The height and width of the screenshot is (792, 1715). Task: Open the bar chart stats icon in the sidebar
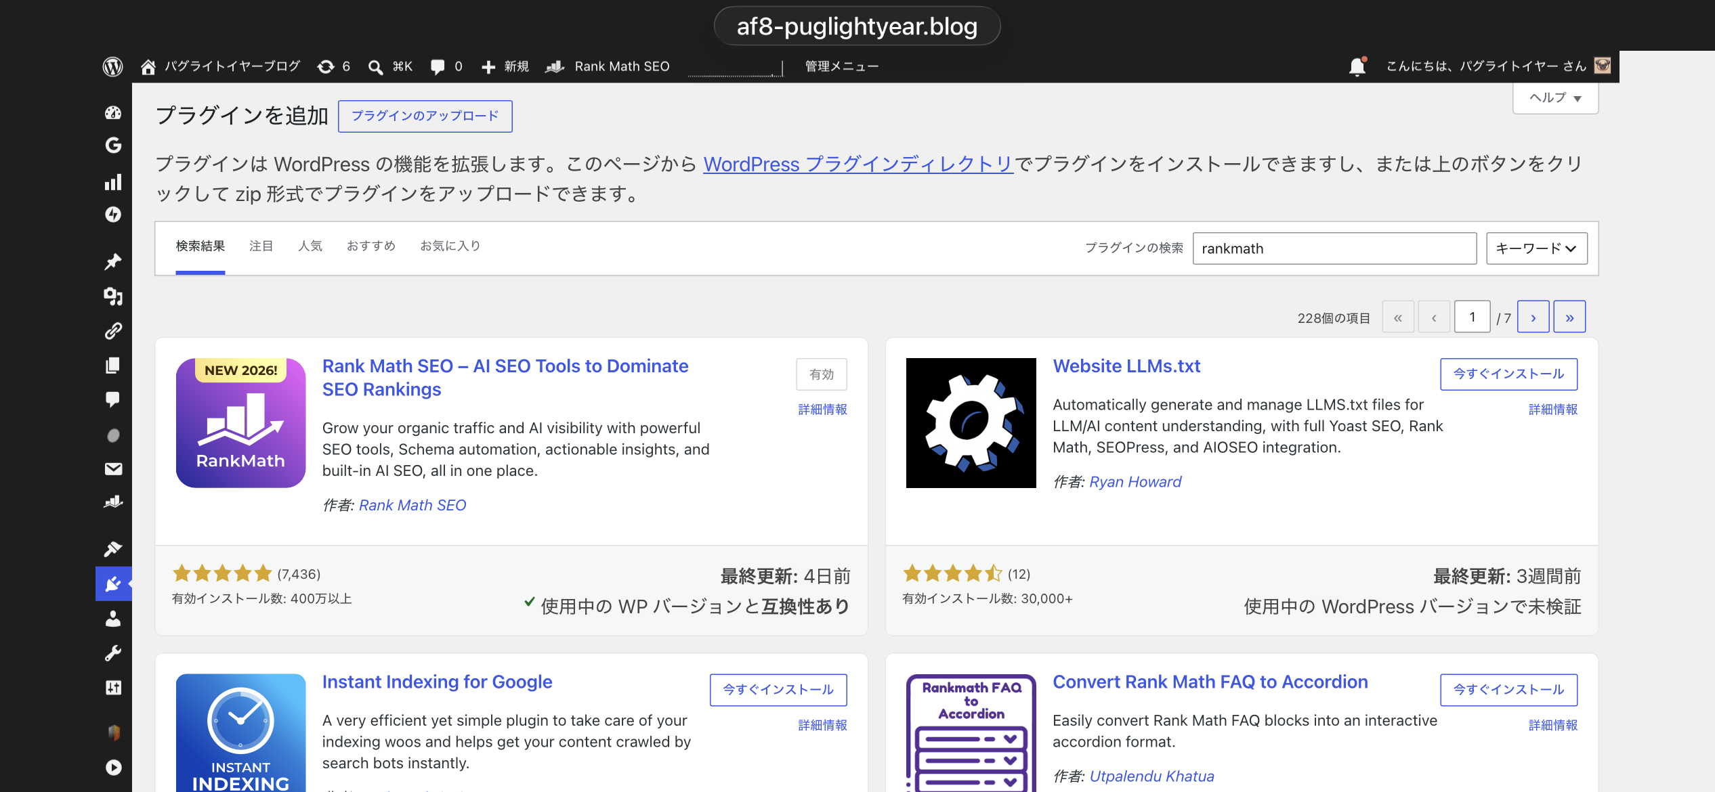(x=113, y=181)
